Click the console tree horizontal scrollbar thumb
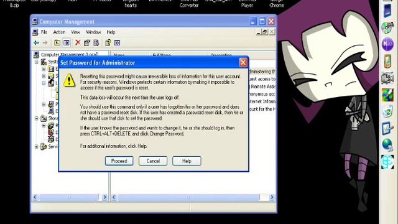 (x=68, y=197)
